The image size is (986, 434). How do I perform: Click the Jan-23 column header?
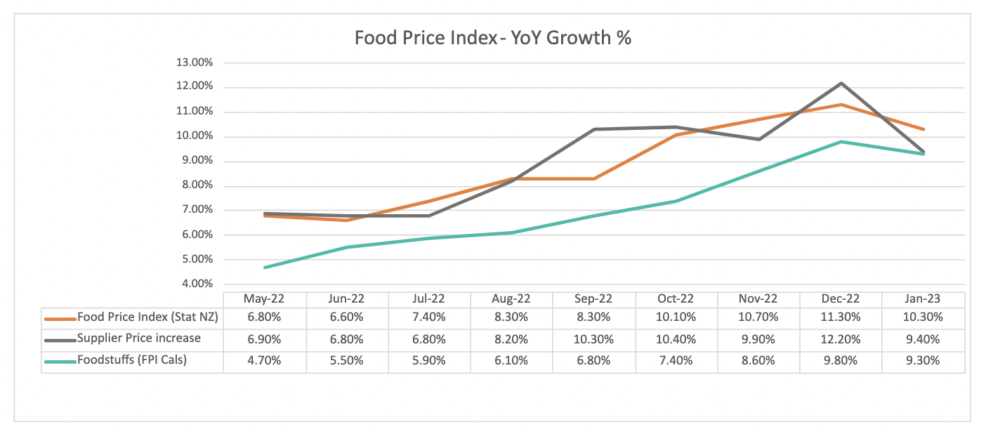[x=923, y=298]
